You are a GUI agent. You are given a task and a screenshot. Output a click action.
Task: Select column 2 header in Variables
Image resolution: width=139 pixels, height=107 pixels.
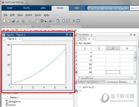(99, 48)
